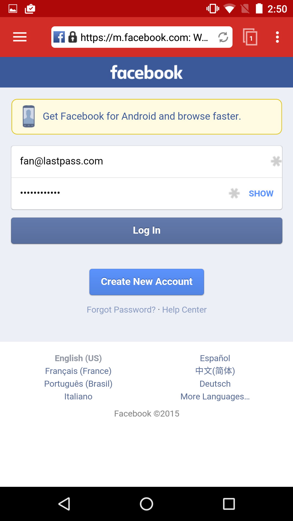Open the Help Center link
Image resolution: width=293 pixels, height=521 pixels.
(x=184, y=310)
